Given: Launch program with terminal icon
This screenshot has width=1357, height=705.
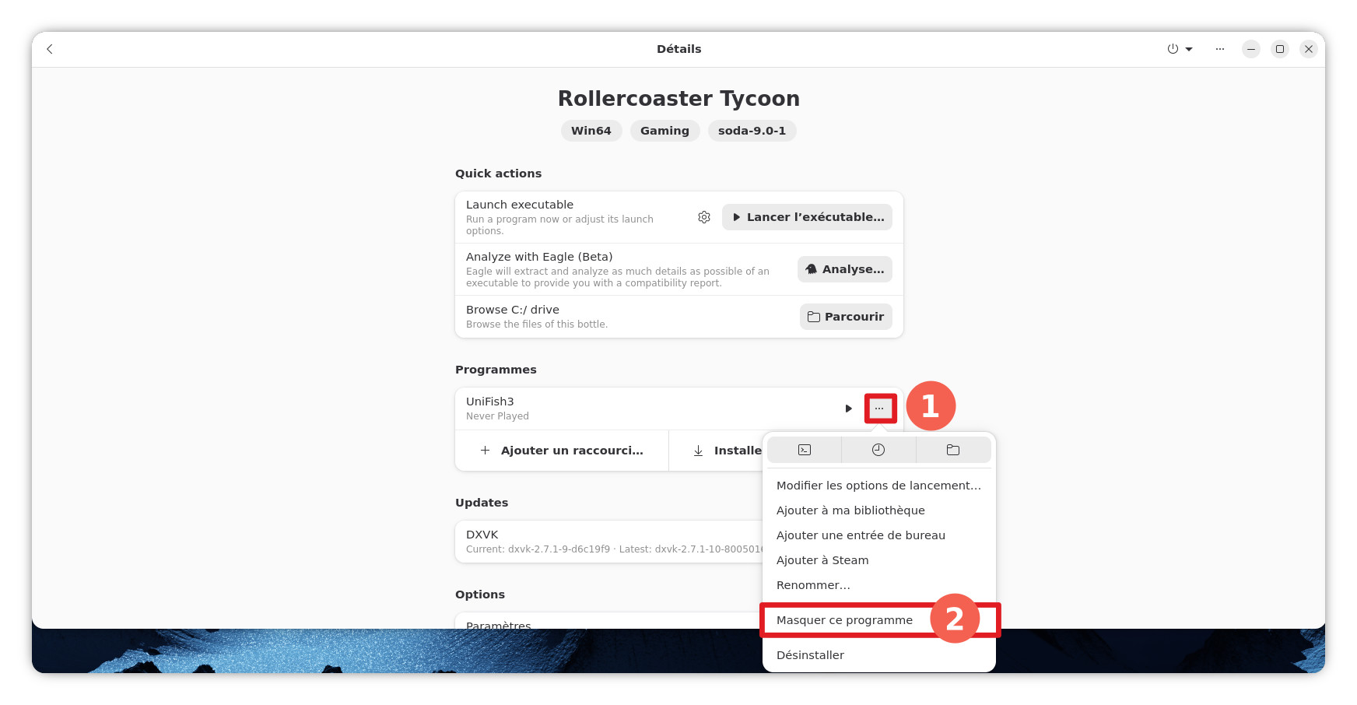Looking at the screenshot, I should tap(805, 450).
